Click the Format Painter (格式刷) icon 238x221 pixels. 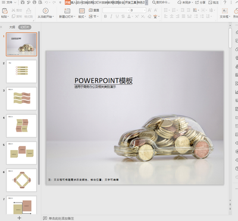coord(29,11)
